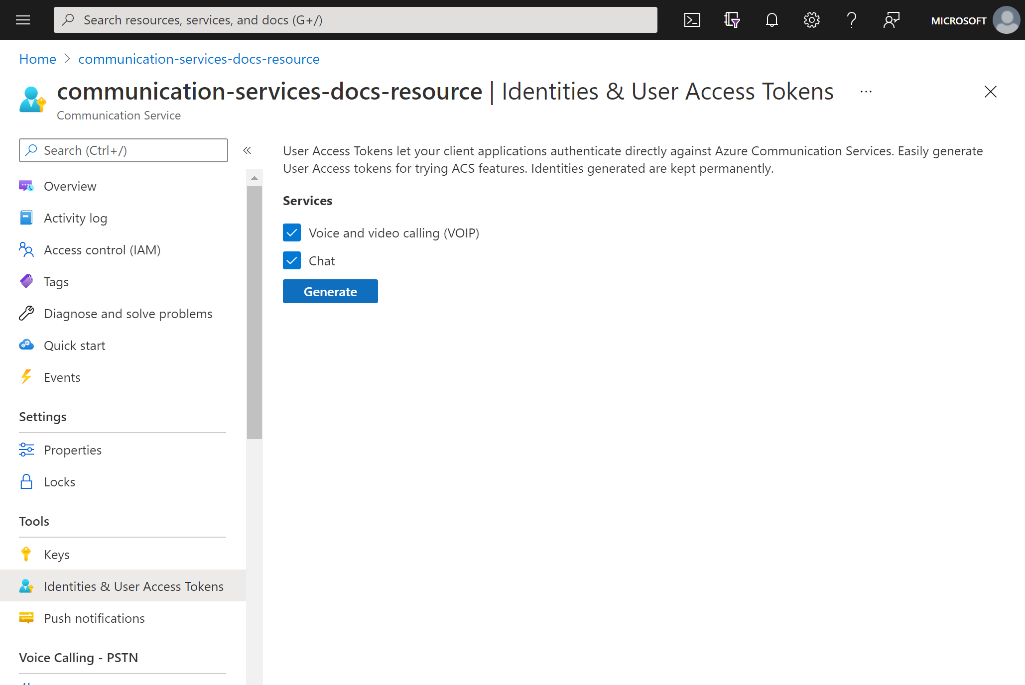Image resolution: width=1025 pixels, height=685 pixels.
Task: Open the Overview menu item
Action: [70, 185]
